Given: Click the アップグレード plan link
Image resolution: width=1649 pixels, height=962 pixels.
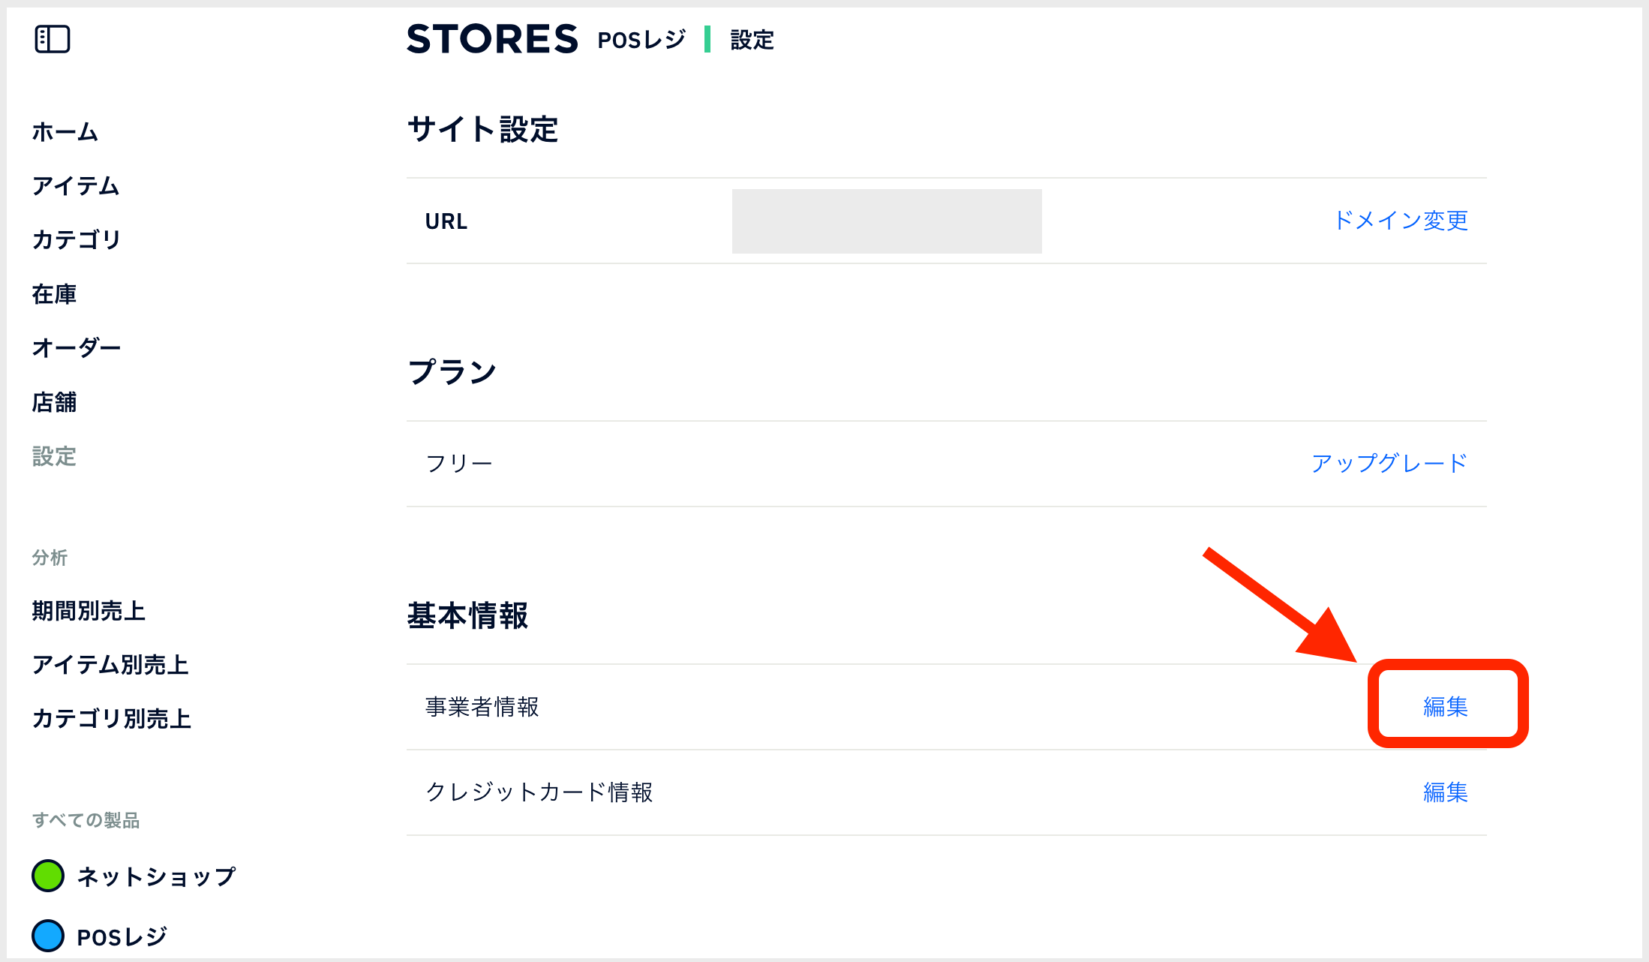Looking at the screenshot, I should pyautogui.click(x=1389, y=463).
